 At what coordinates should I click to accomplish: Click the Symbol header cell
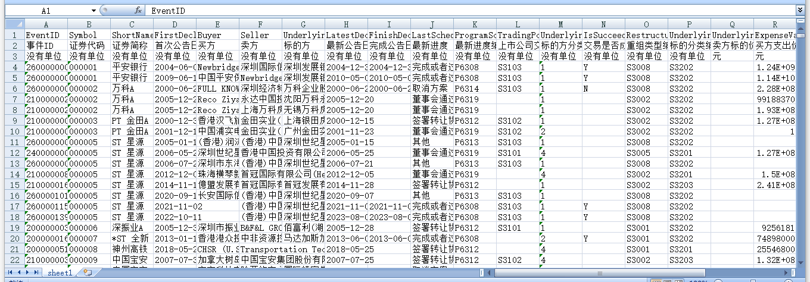(89, 35)
